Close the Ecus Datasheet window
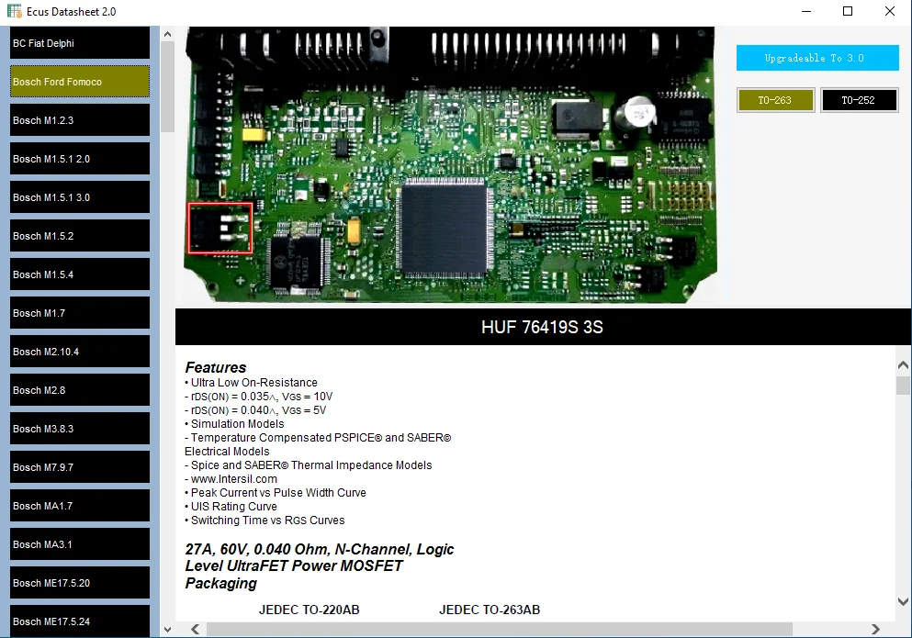Viewport: 912px width, 638px height. [890, 12]
